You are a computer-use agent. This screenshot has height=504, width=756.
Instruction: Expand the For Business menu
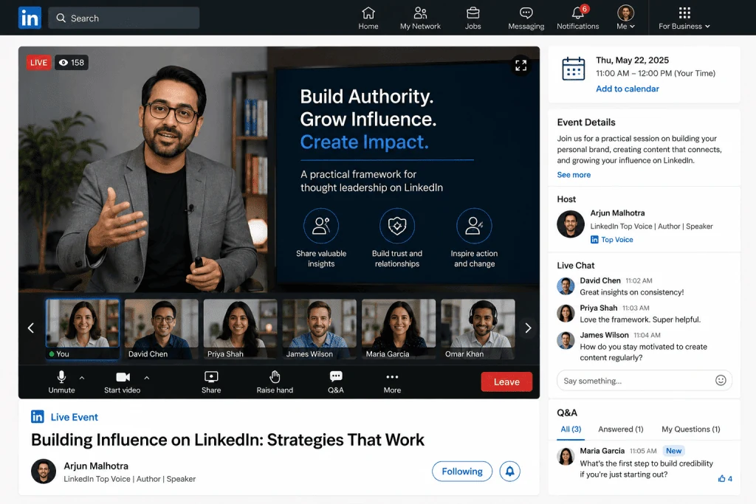coord(684,18)
